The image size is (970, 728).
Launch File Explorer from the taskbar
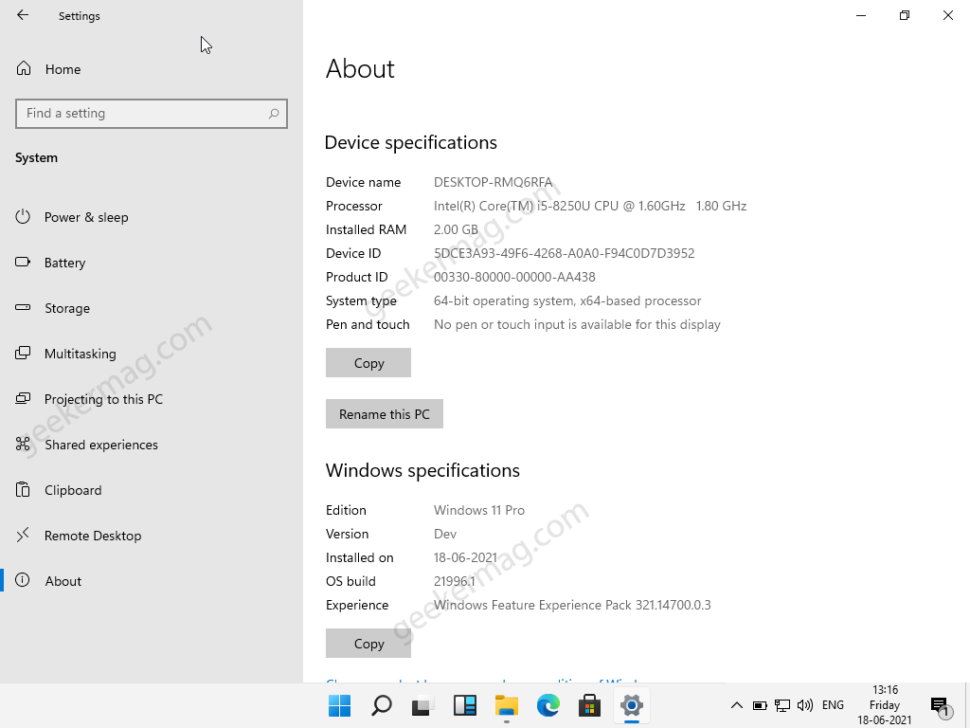pos(506,705)
